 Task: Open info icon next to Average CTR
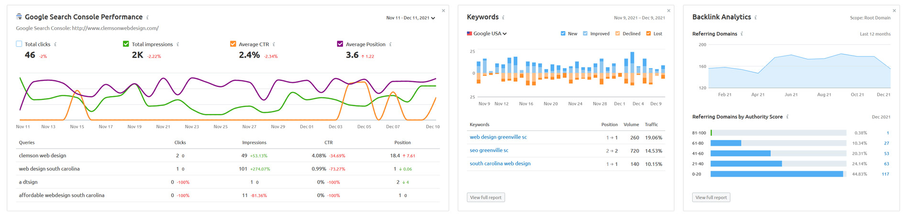[x=274, y=44]
